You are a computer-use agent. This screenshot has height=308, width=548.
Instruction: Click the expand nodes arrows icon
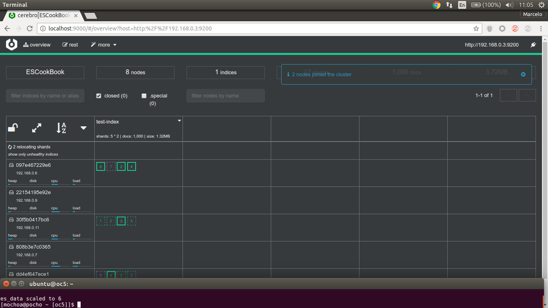37,128
